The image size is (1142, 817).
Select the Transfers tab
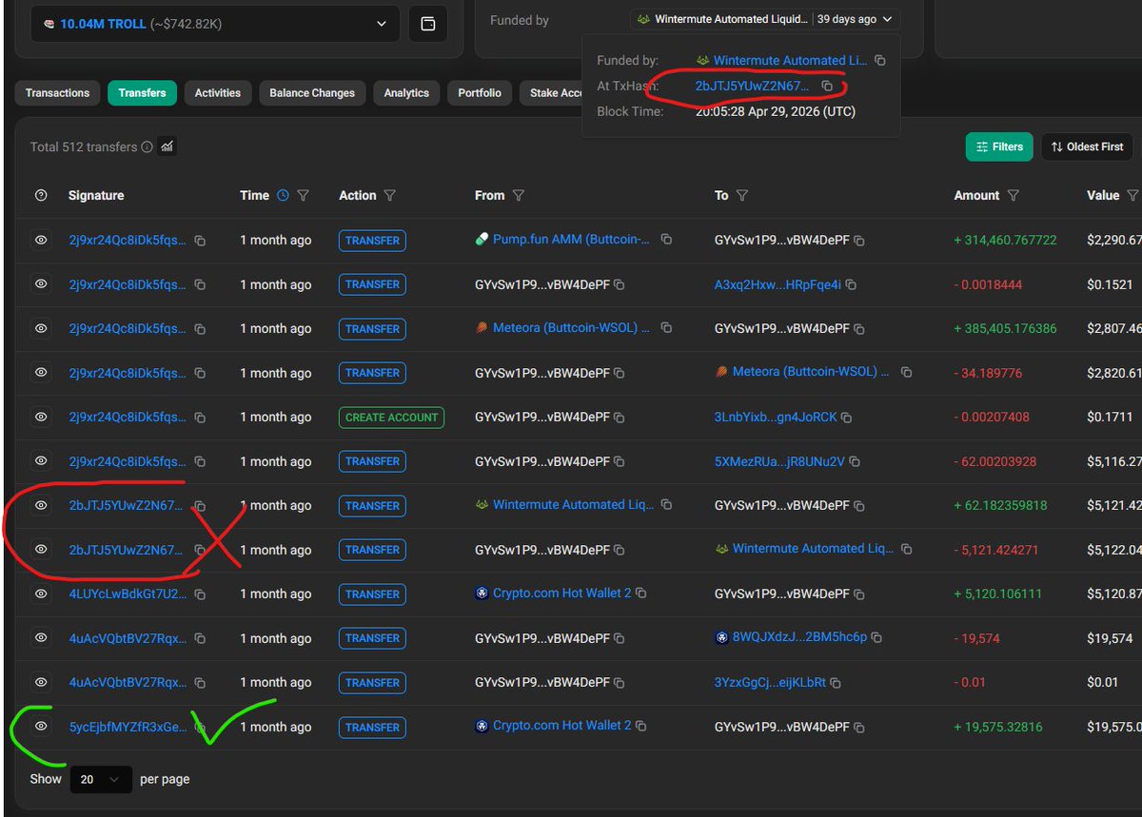(x=142, y=93)
